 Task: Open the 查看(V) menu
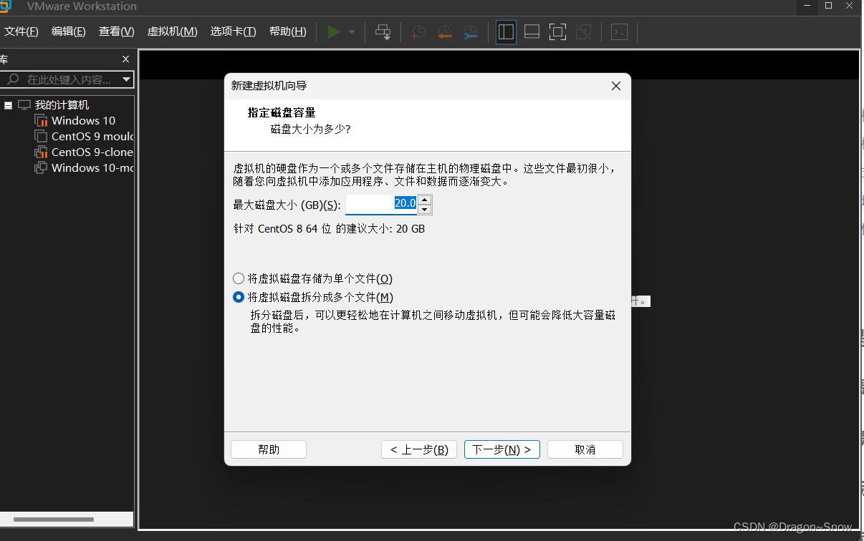(x=117, y=31)
